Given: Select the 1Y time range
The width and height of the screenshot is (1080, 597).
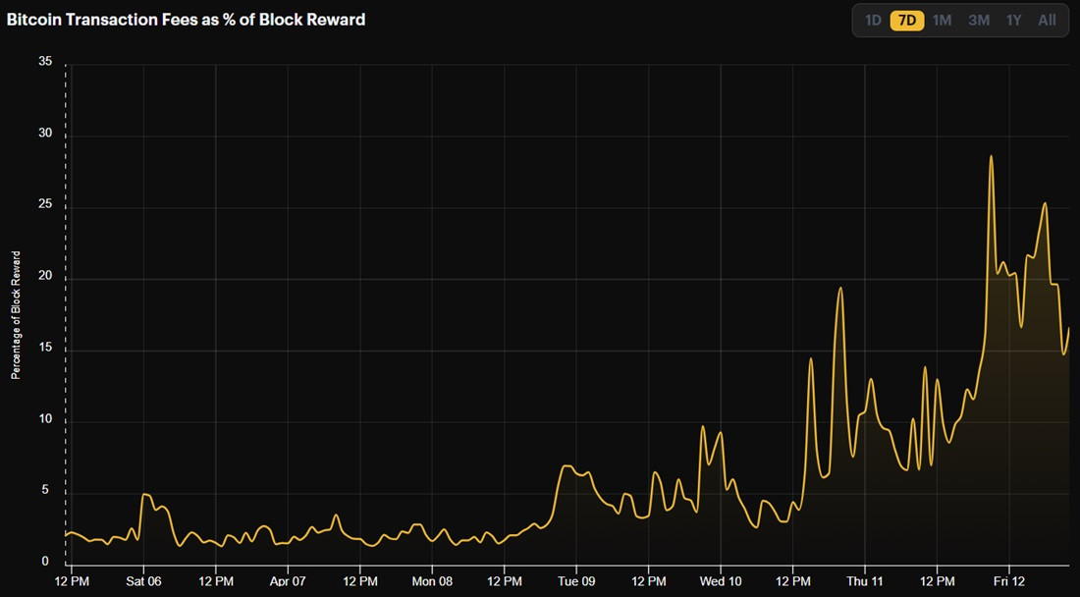Looking at the screenshot, I should tap(1013, 20).
